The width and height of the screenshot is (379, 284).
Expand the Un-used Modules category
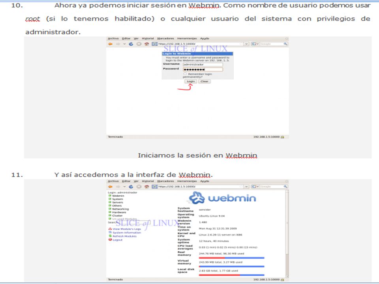pos(110,219)
